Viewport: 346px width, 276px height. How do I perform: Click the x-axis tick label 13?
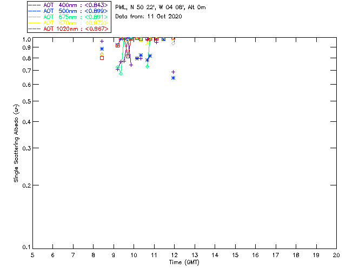pos(195,255)
